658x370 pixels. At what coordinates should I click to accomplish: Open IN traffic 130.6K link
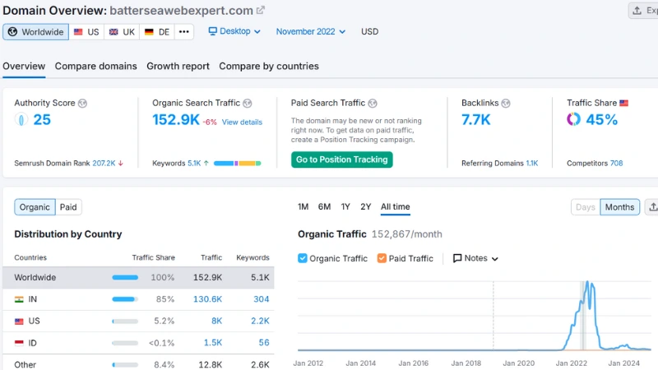208,299
